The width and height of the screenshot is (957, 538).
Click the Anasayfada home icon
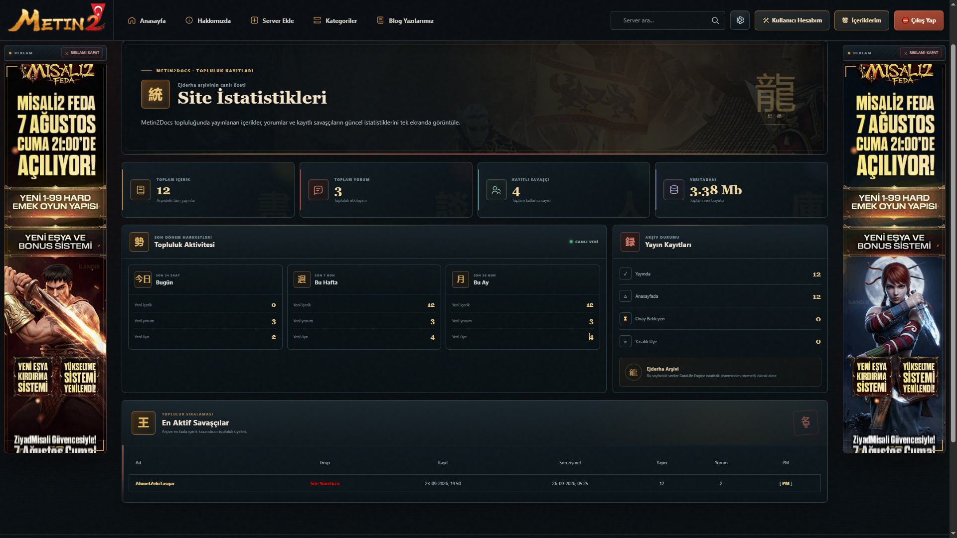tap(626, 296)
